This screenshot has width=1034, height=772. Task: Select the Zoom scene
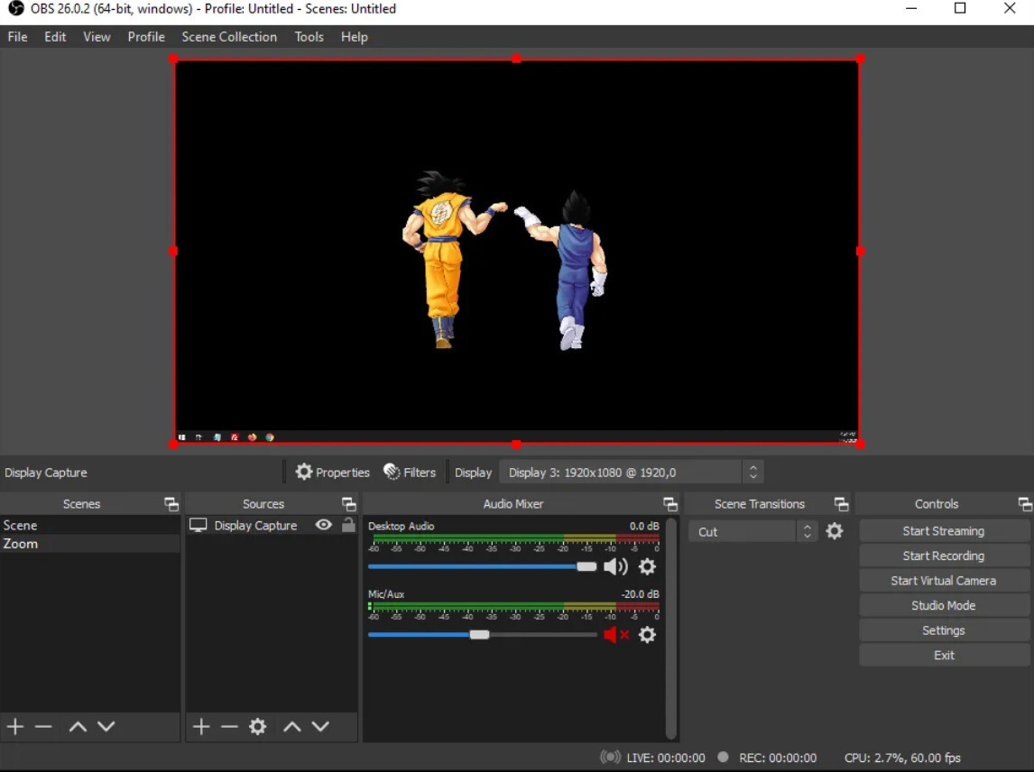(x=89, y=544)
